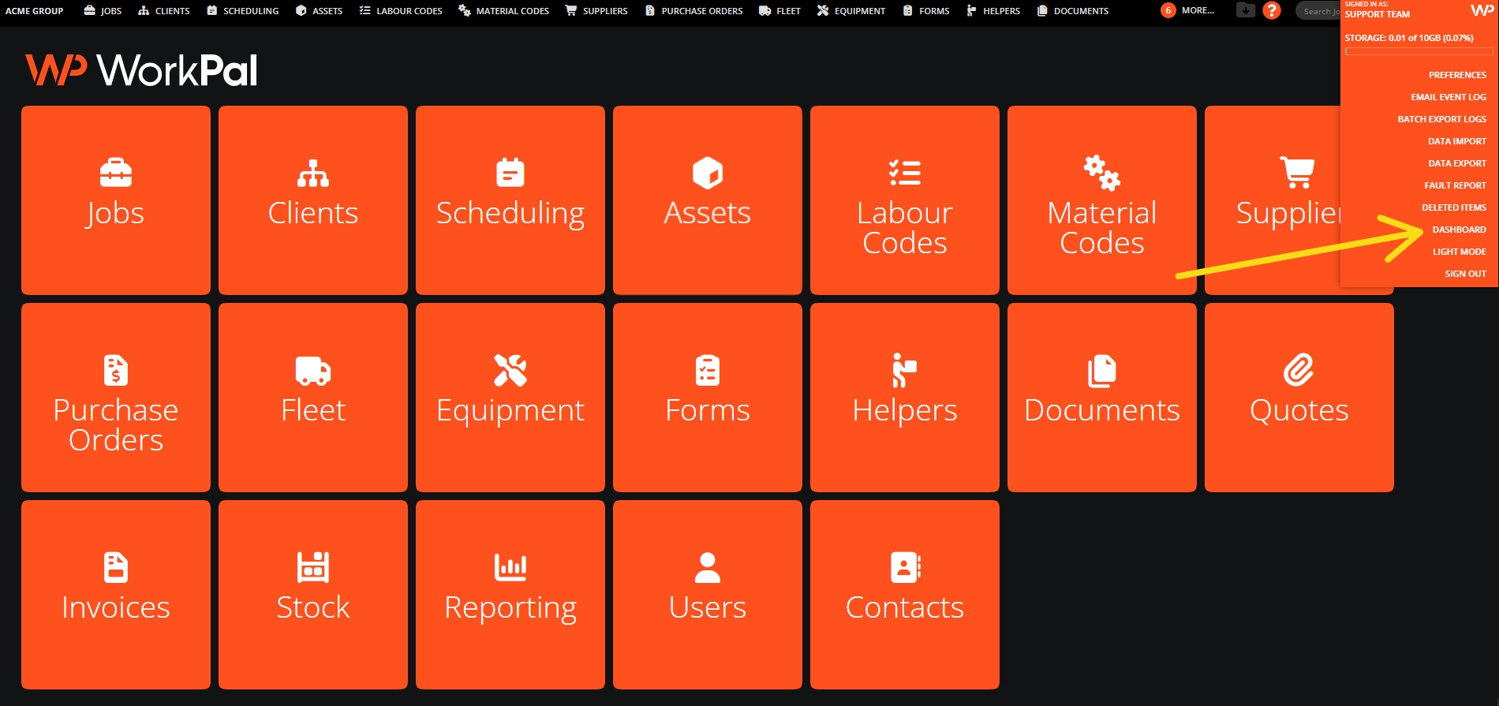Screen dimensions: 1499x706
Task: Select Suppliers in the top navigation bar
Action: click(x=596, y=11)
